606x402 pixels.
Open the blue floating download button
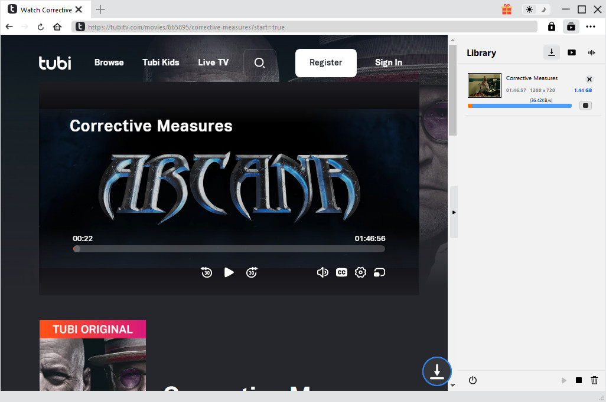click(436, 371)
